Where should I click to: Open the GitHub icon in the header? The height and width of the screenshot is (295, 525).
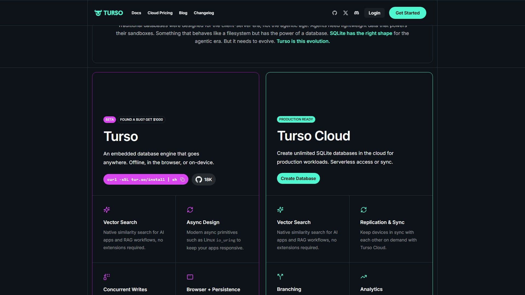tap(335, 13)
